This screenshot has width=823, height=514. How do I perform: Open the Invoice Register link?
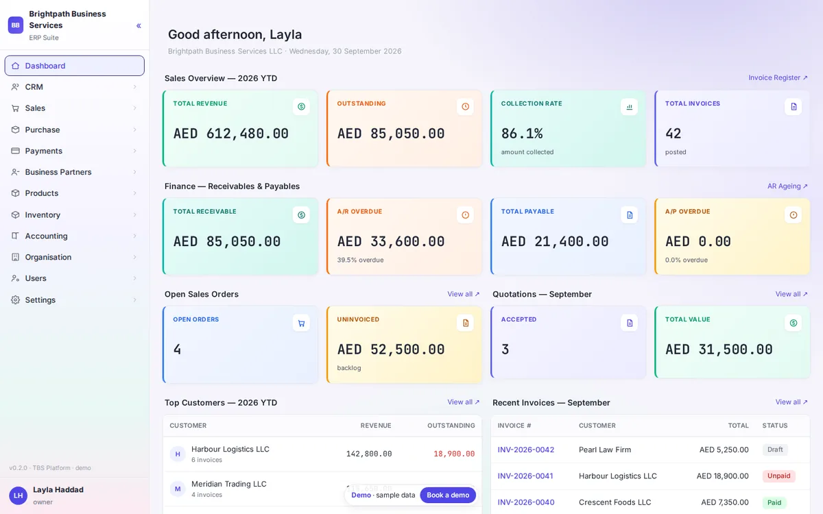click(778, 78)
